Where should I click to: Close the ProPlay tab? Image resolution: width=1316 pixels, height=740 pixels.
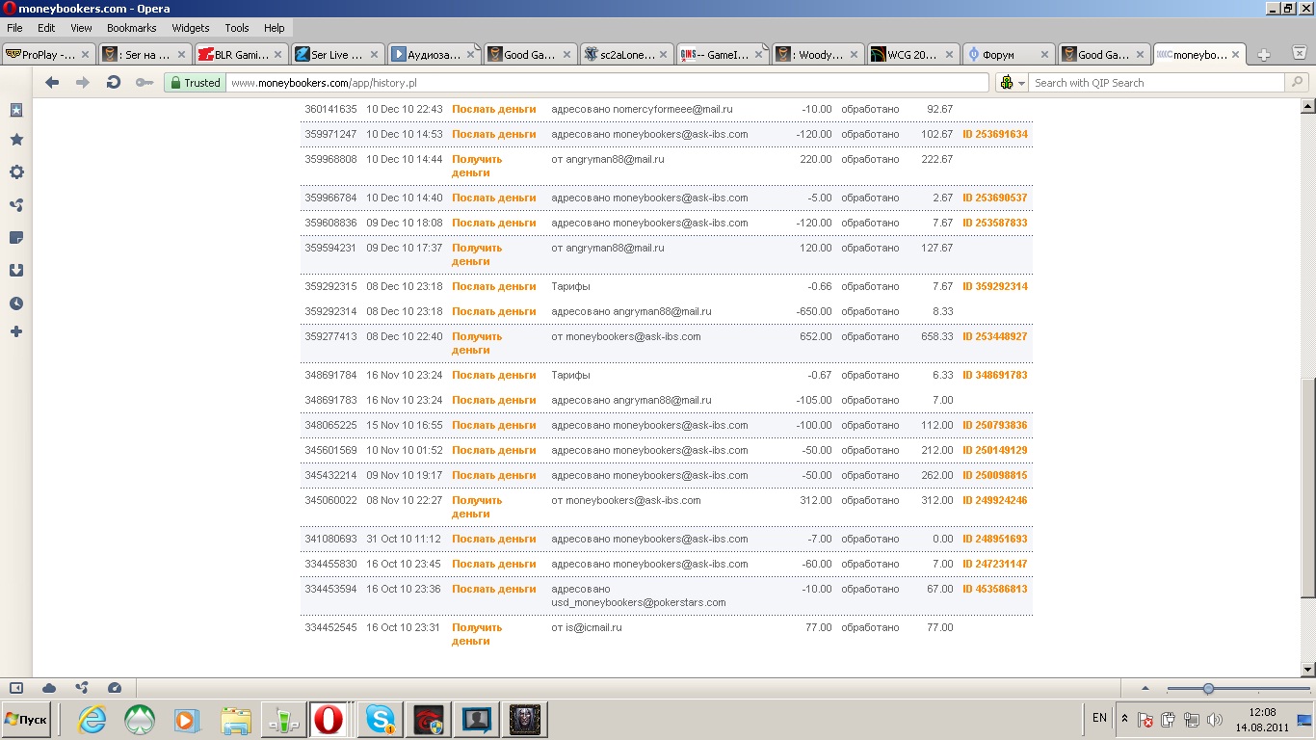coord(85,55)
